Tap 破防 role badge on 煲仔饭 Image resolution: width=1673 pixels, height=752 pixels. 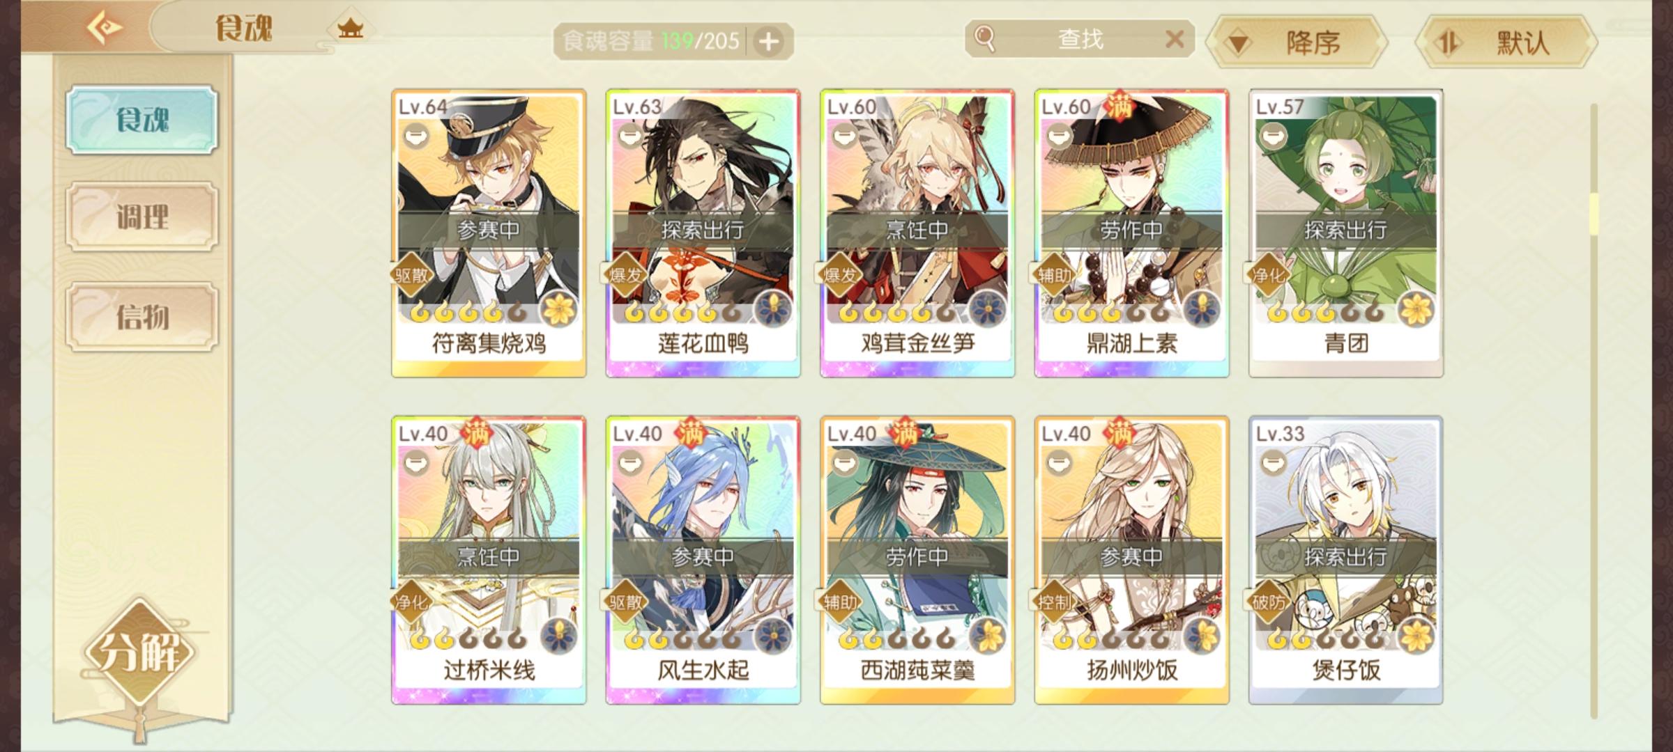[1269, 602]
